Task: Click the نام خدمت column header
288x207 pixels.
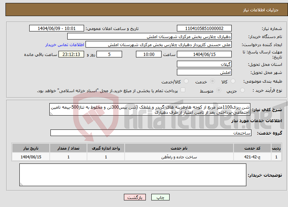Action: [x=179, y=148]
